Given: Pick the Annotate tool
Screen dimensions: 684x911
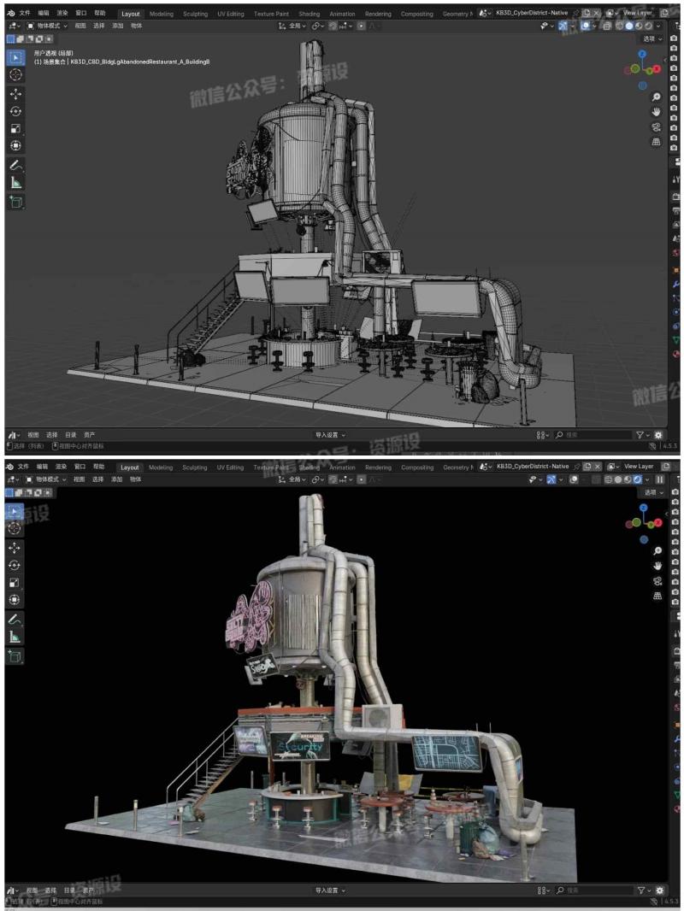Looking at the screenshot, I should click(14, 164).
